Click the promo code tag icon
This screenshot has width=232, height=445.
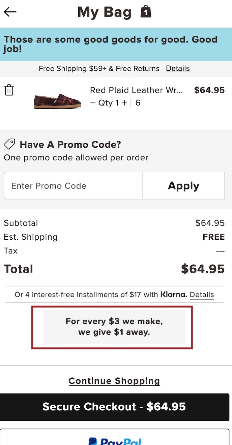(x=9, y=144)
